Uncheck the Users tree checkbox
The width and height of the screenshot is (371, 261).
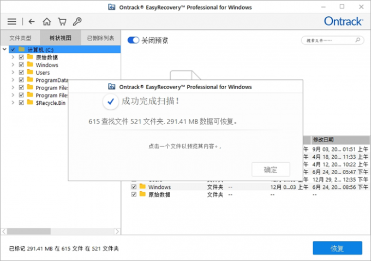tap(21, 72)
